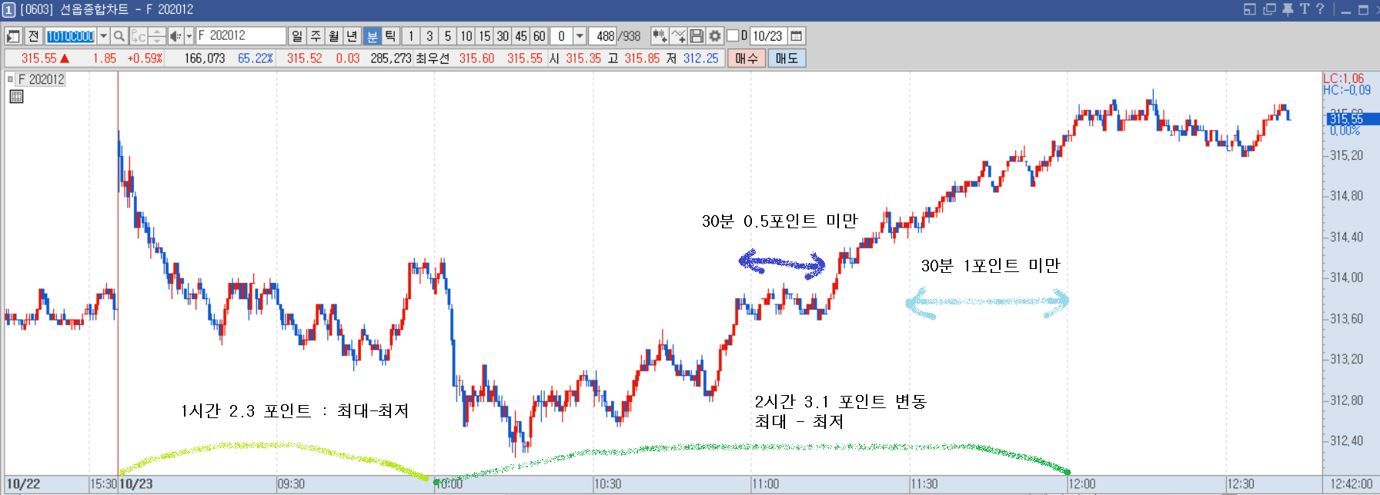Save chart with floppy disk icon
Image resolution: width=1380 pixels, height=495 pixels.
click(697, 36)
